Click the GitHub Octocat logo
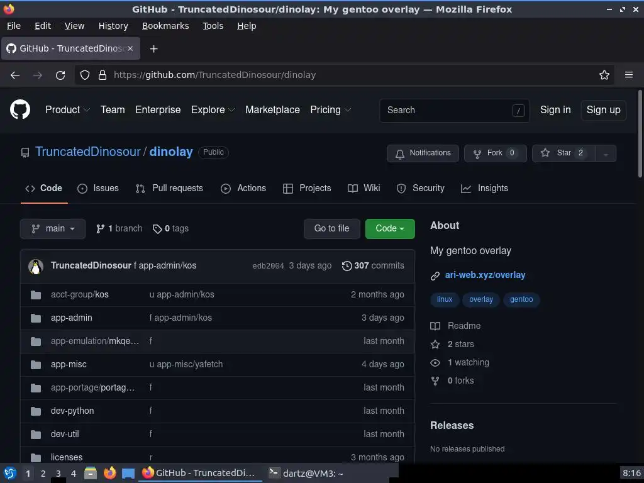644x483 pixels. coord(20,109)
